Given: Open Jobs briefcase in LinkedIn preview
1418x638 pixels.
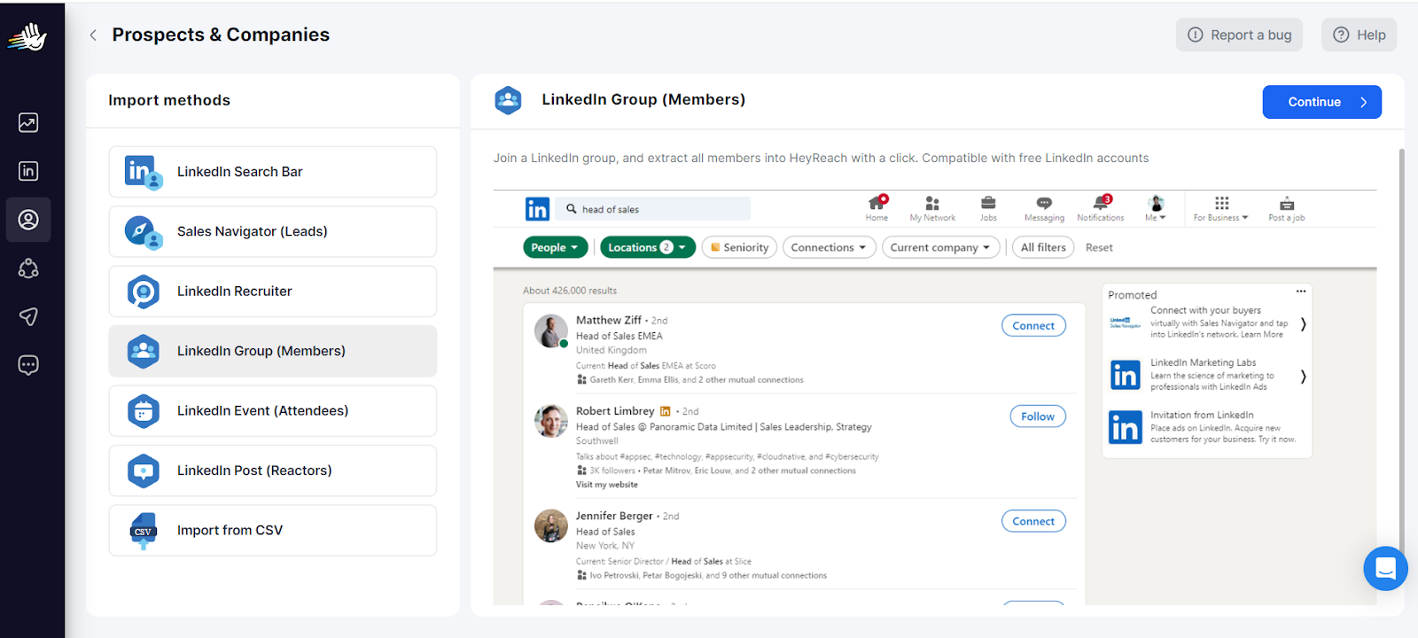Looking at the screenshot, I should point(988,208).
